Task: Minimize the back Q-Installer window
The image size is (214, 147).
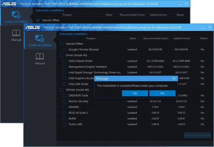Action: 179,4
